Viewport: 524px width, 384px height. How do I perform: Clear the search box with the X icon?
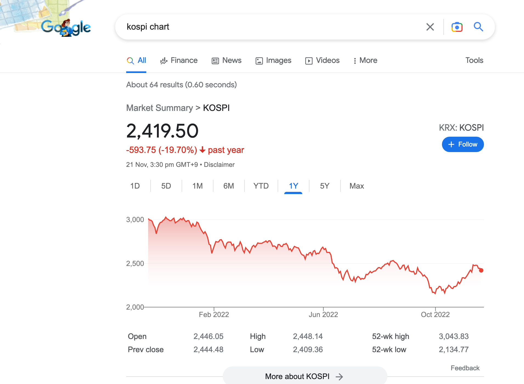tap(430, 27)
